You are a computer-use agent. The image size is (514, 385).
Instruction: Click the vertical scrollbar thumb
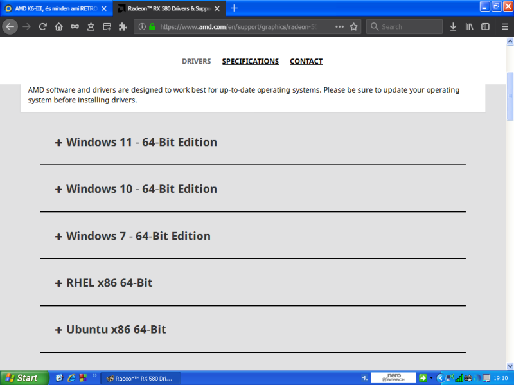tap(510, 96)
